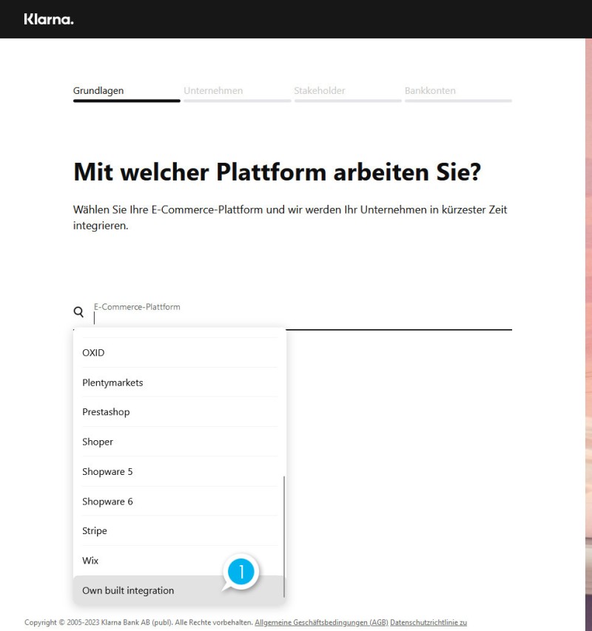
Task: Open the Bankkonten step tab
Action: coord(430,91)
